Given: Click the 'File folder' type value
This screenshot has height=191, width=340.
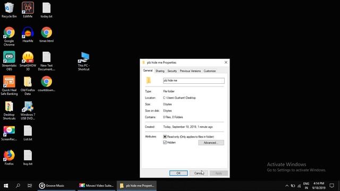Looking at the screenshot, I should pyautogui.click(x=169, y=91).
